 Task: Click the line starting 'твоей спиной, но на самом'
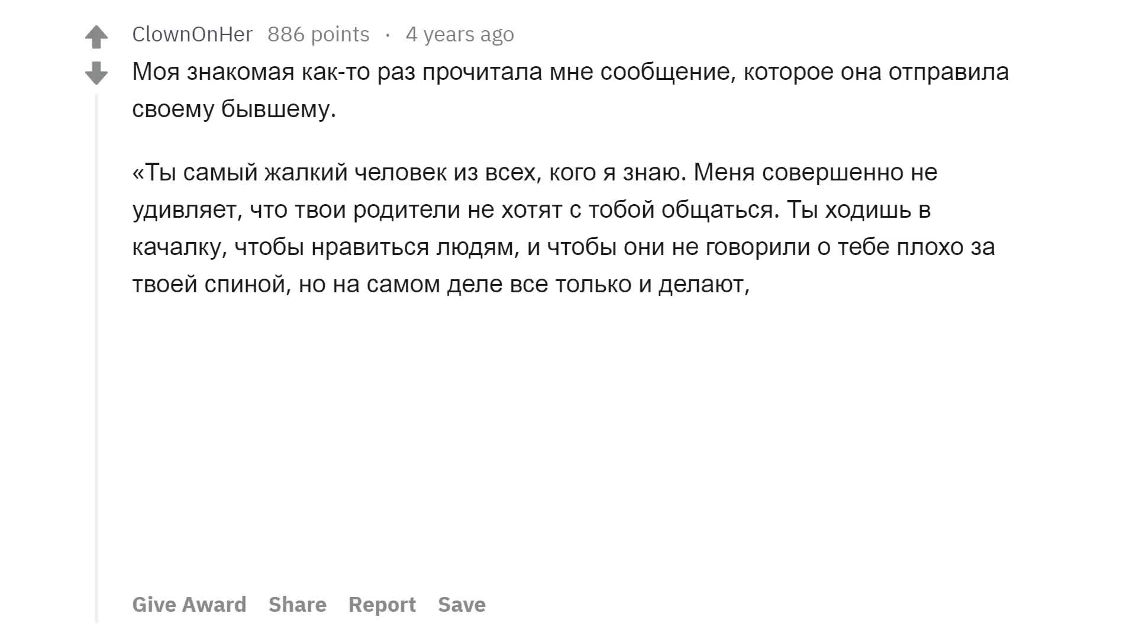441,285
